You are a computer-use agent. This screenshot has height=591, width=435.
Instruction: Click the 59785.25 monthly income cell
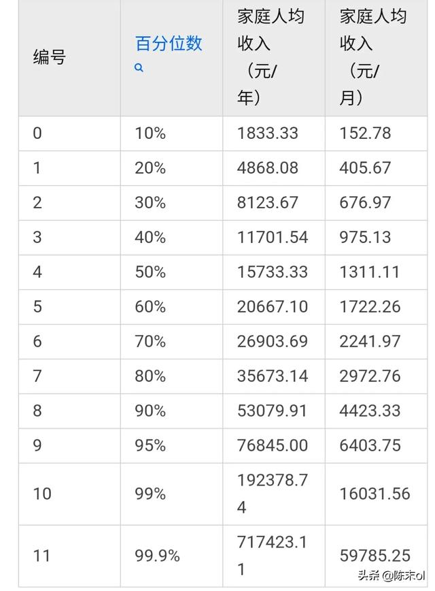coord(376,556)
